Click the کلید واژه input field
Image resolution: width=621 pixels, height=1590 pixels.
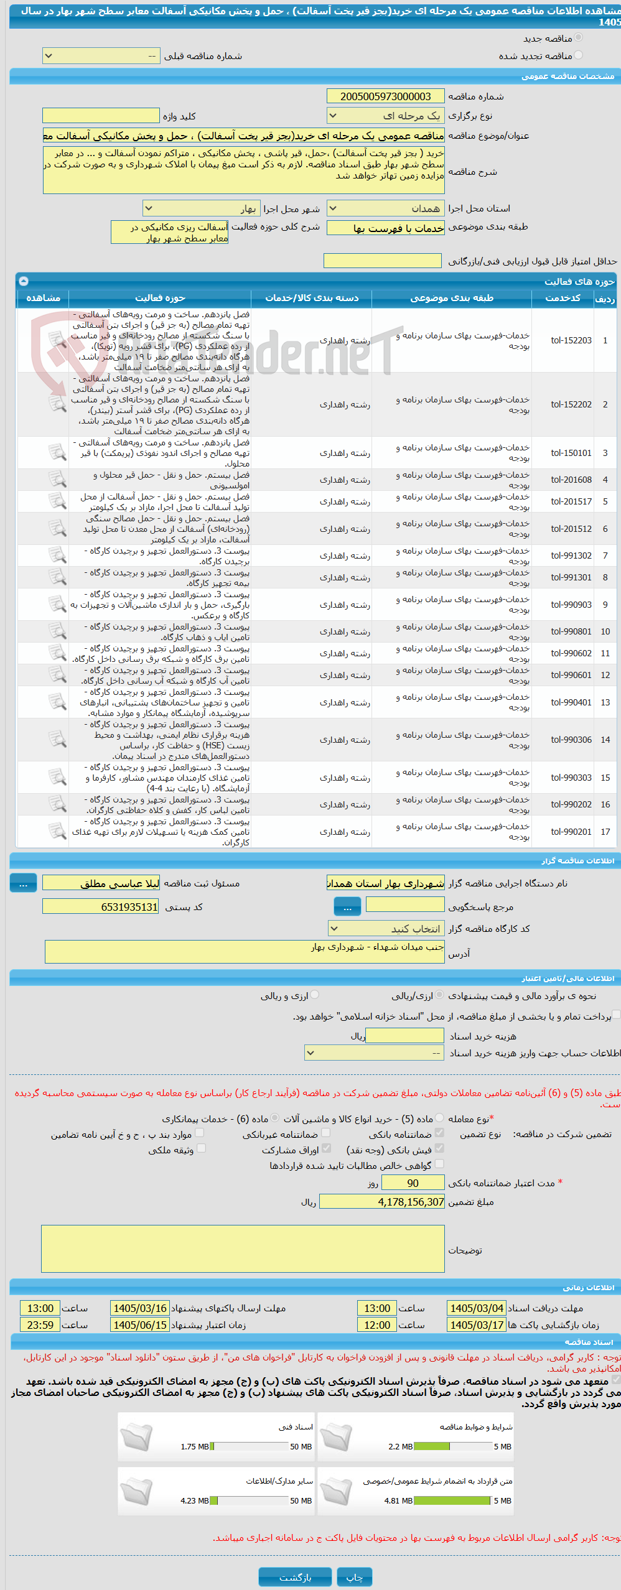tap(101, 116)
